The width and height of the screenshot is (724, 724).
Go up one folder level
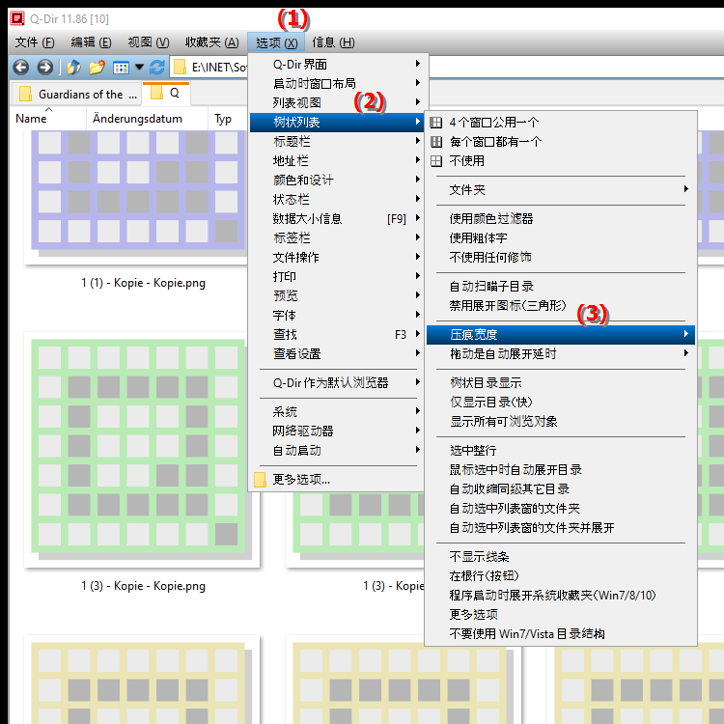point(73,68)
